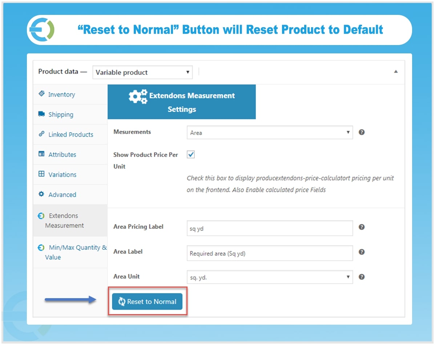This screenshot has width=435, height=345.
Task: Click the Variations grid icon
Action: 43,174
